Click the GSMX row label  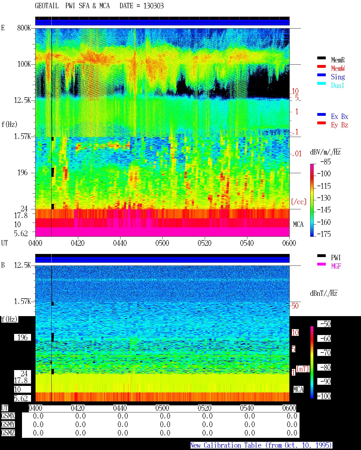point(8,416)
